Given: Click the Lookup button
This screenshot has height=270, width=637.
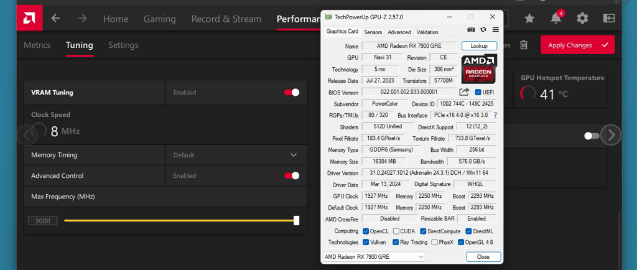Looking at the screenshot, I should point(479,46).
